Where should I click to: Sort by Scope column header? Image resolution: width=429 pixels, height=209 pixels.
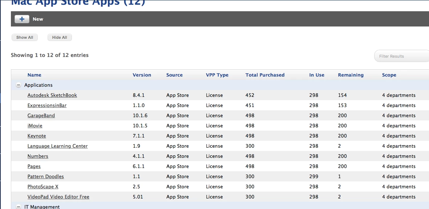coord(389,75)
